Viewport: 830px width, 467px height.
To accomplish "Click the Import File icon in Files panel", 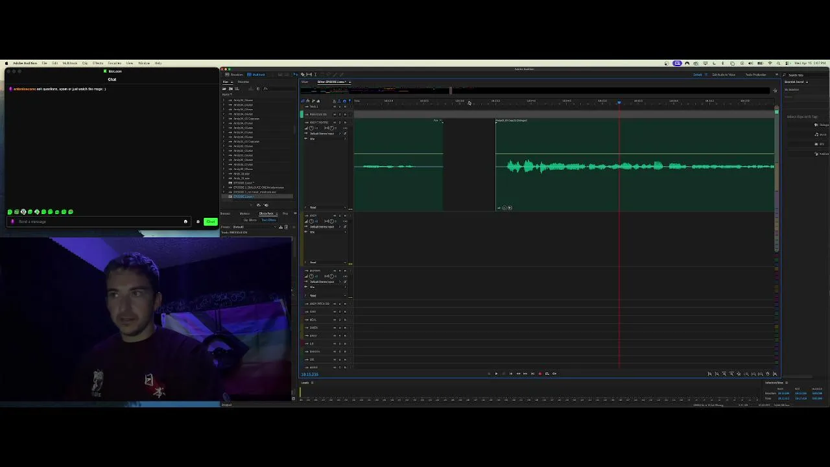I will 231,89.
